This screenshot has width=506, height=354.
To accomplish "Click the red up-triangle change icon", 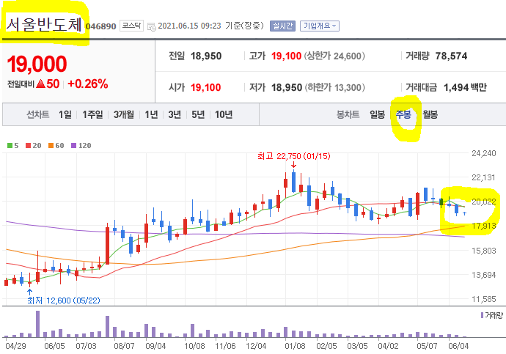I will pos(40,84).
